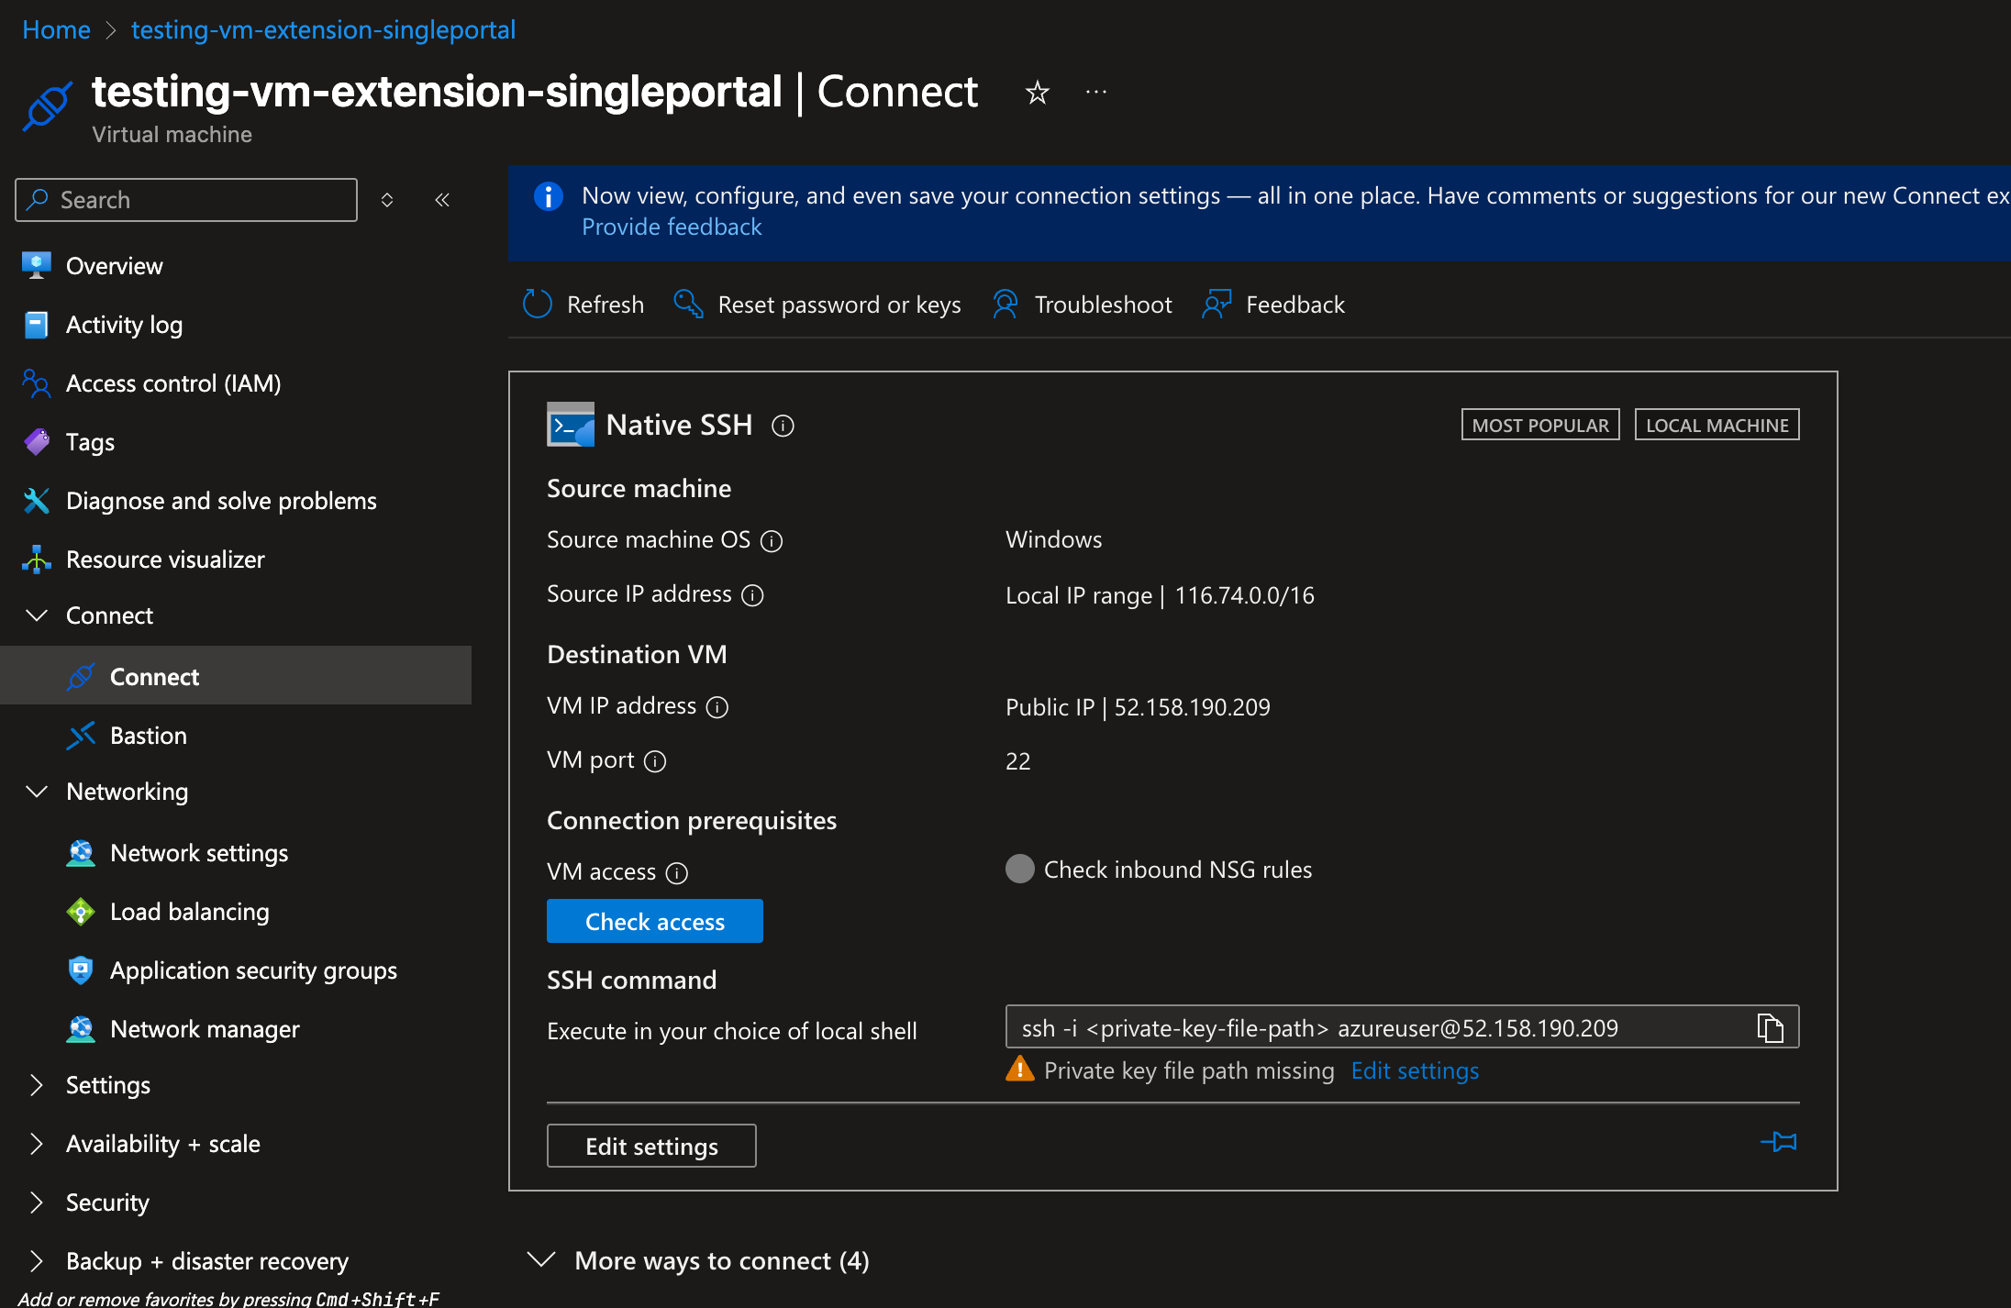Screen dimensions: 2011x1308
Task: Pin the Native SSH card
Action: 1780,1143
